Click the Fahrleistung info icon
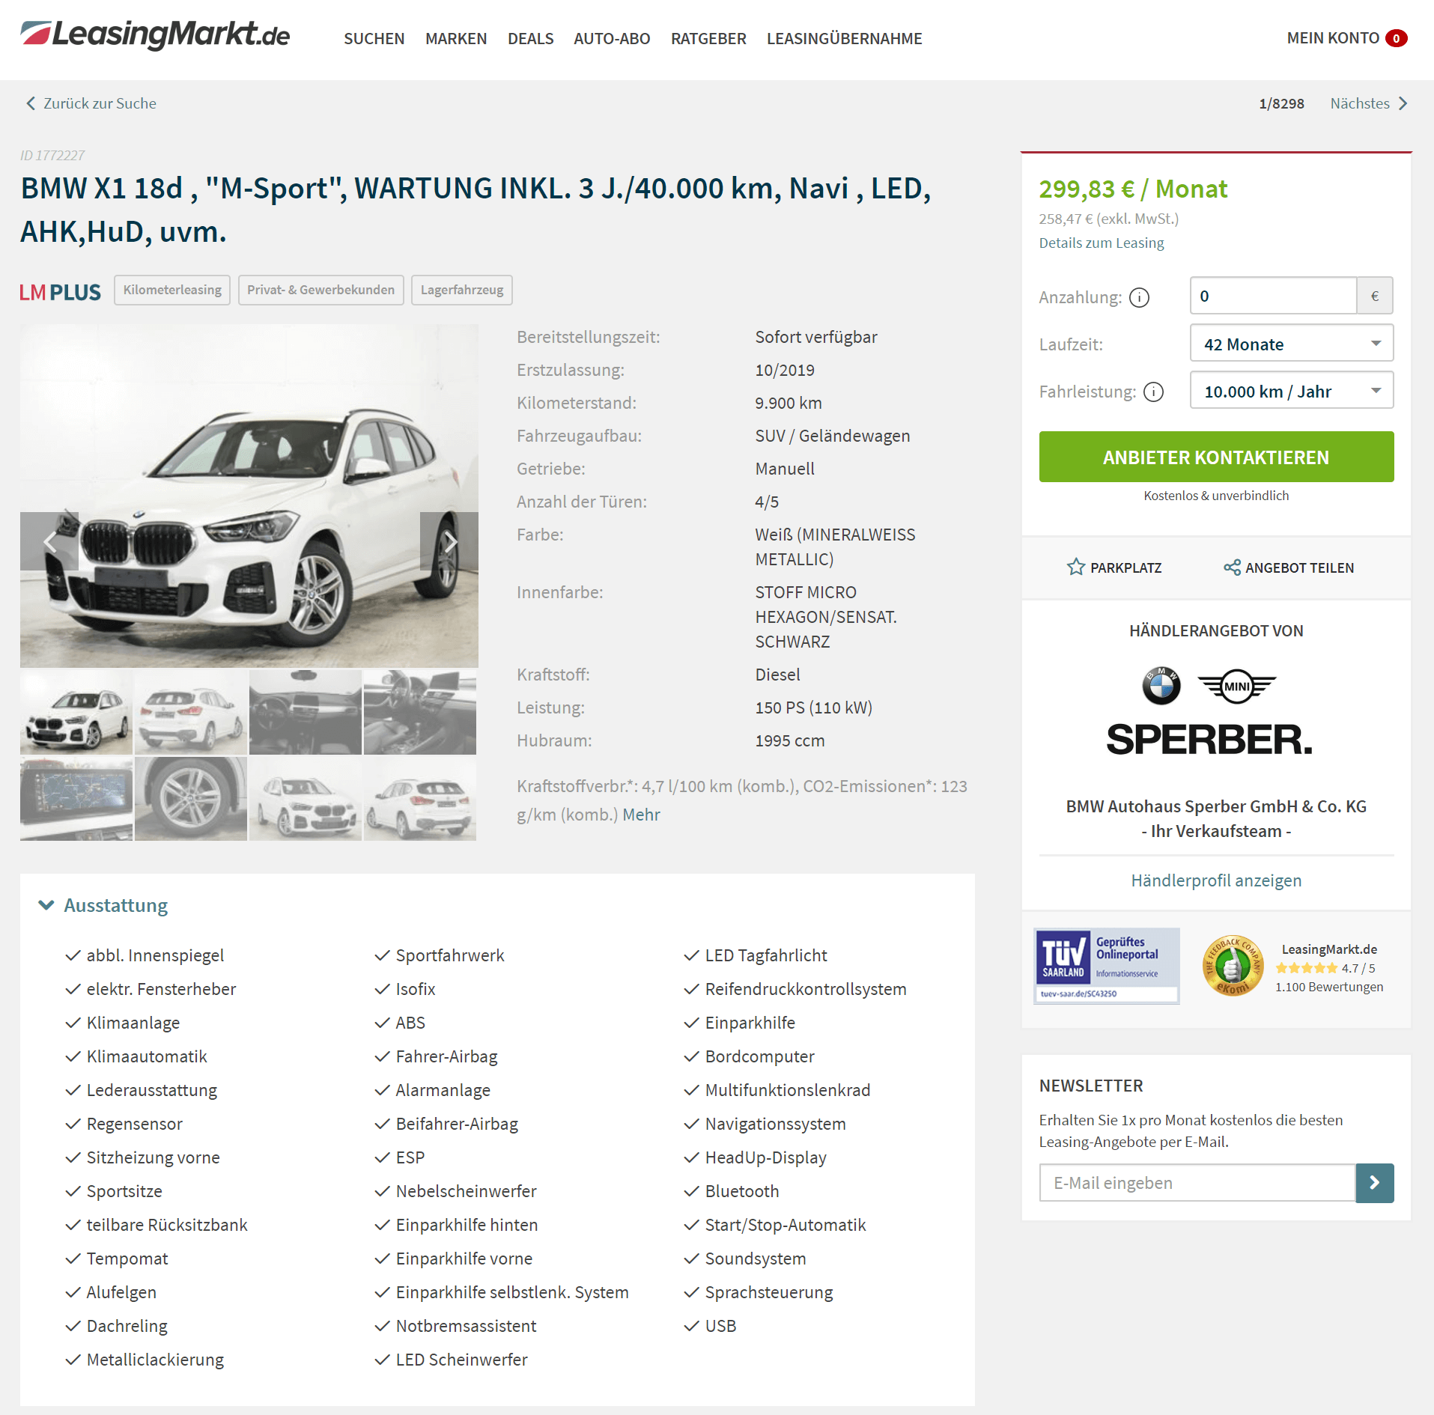The height and width of the screenshot is (1415, 1434). point(1154,392)
